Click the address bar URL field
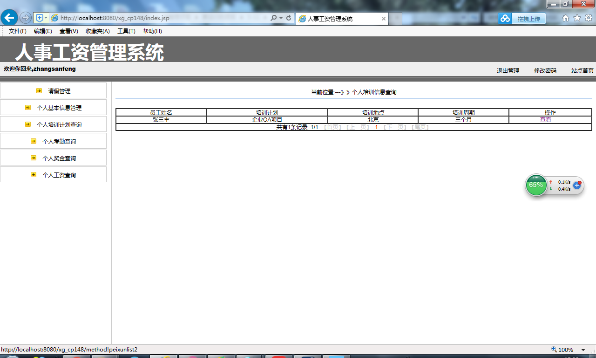 tap(158, 18)
